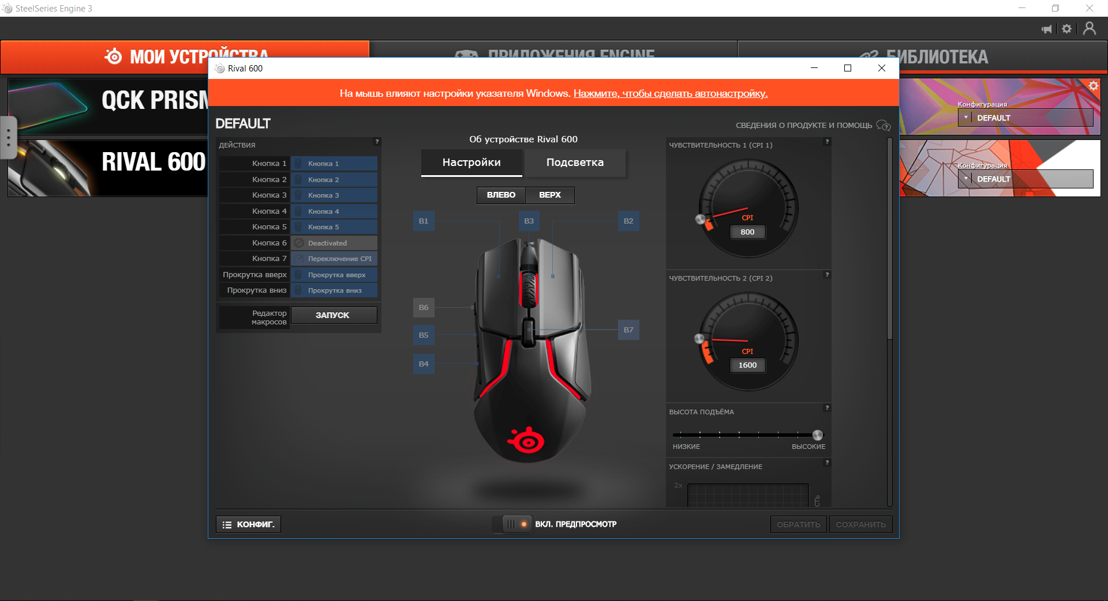Click lift-off height help question mark
1108x601 pixels.
pyautogui.click(x=827, y=408)
